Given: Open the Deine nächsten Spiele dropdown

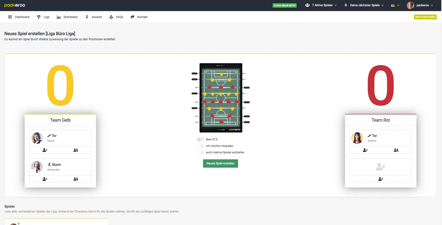Looking at the screenshot, I should tap(364, 5).
